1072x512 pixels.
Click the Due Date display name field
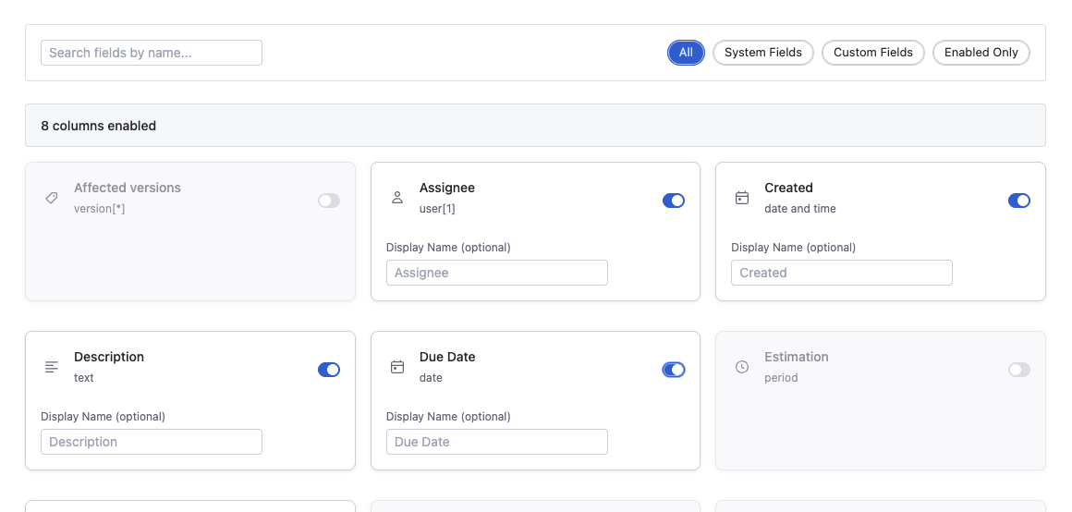(x=496, y=442)
